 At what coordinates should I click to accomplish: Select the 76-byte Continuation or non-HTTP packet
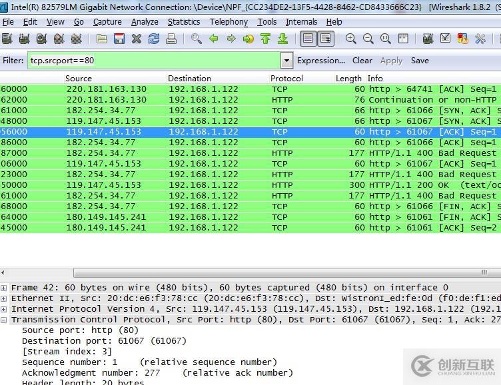pos(250,100)
